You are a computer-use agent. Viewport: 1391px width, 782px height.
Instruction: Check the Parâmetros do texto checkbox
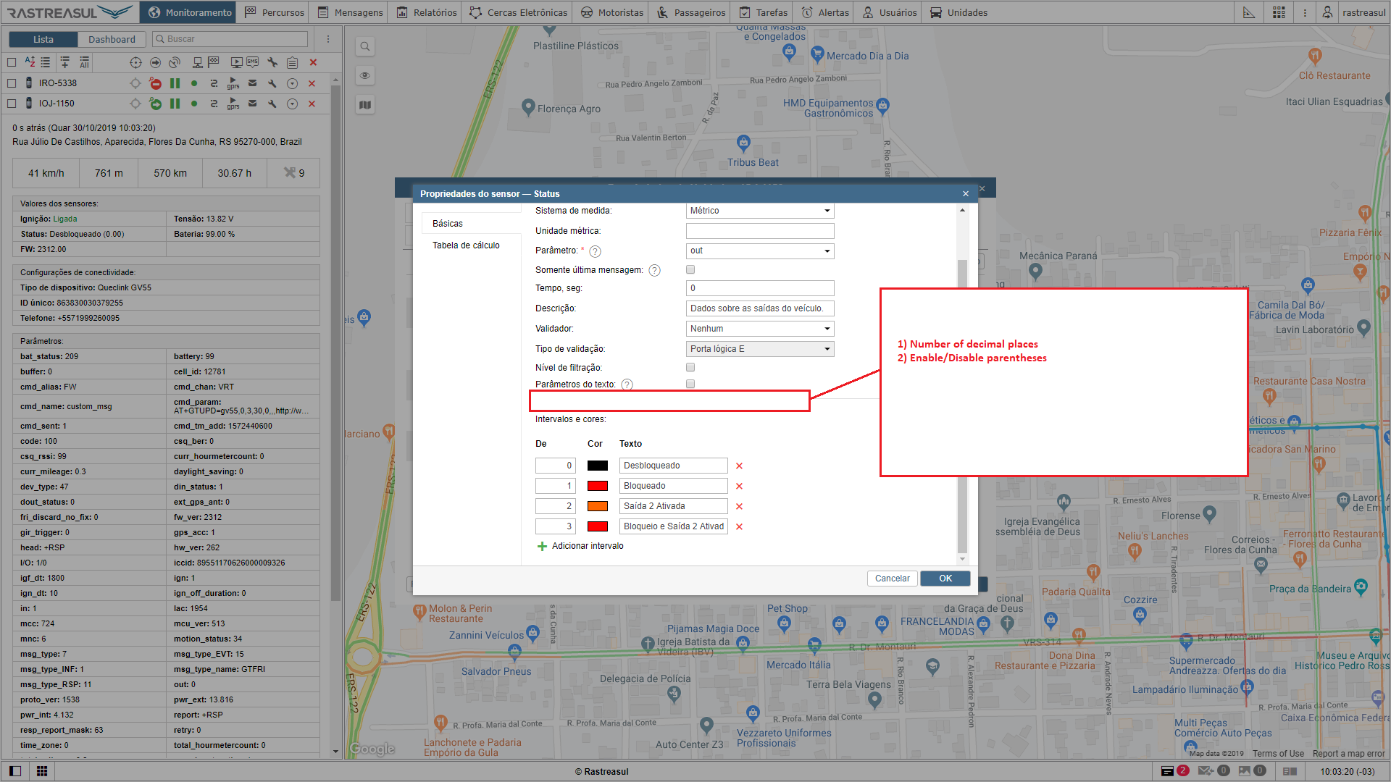(690, 384)
